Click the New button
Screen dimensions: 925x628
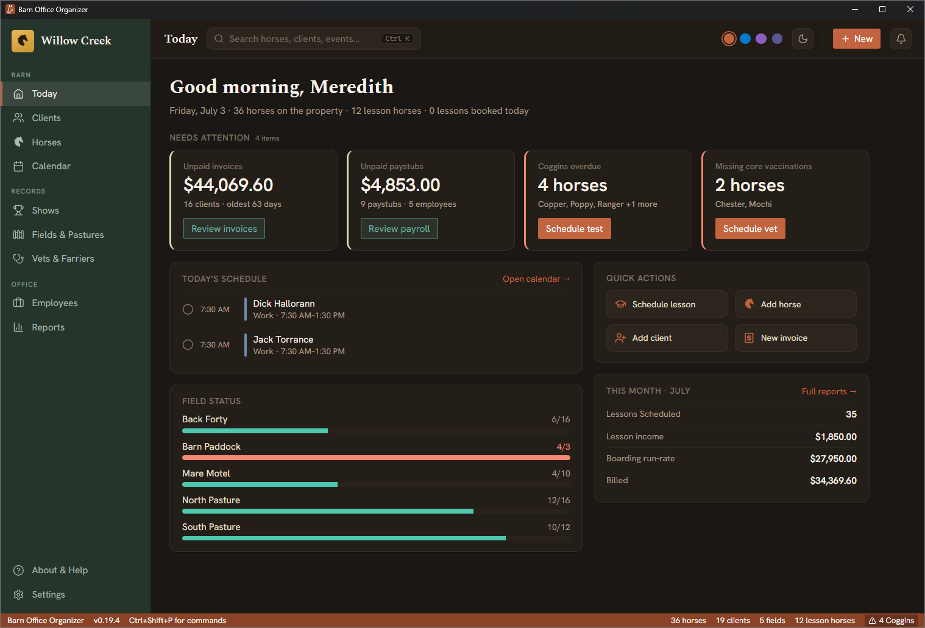point(856,39)
